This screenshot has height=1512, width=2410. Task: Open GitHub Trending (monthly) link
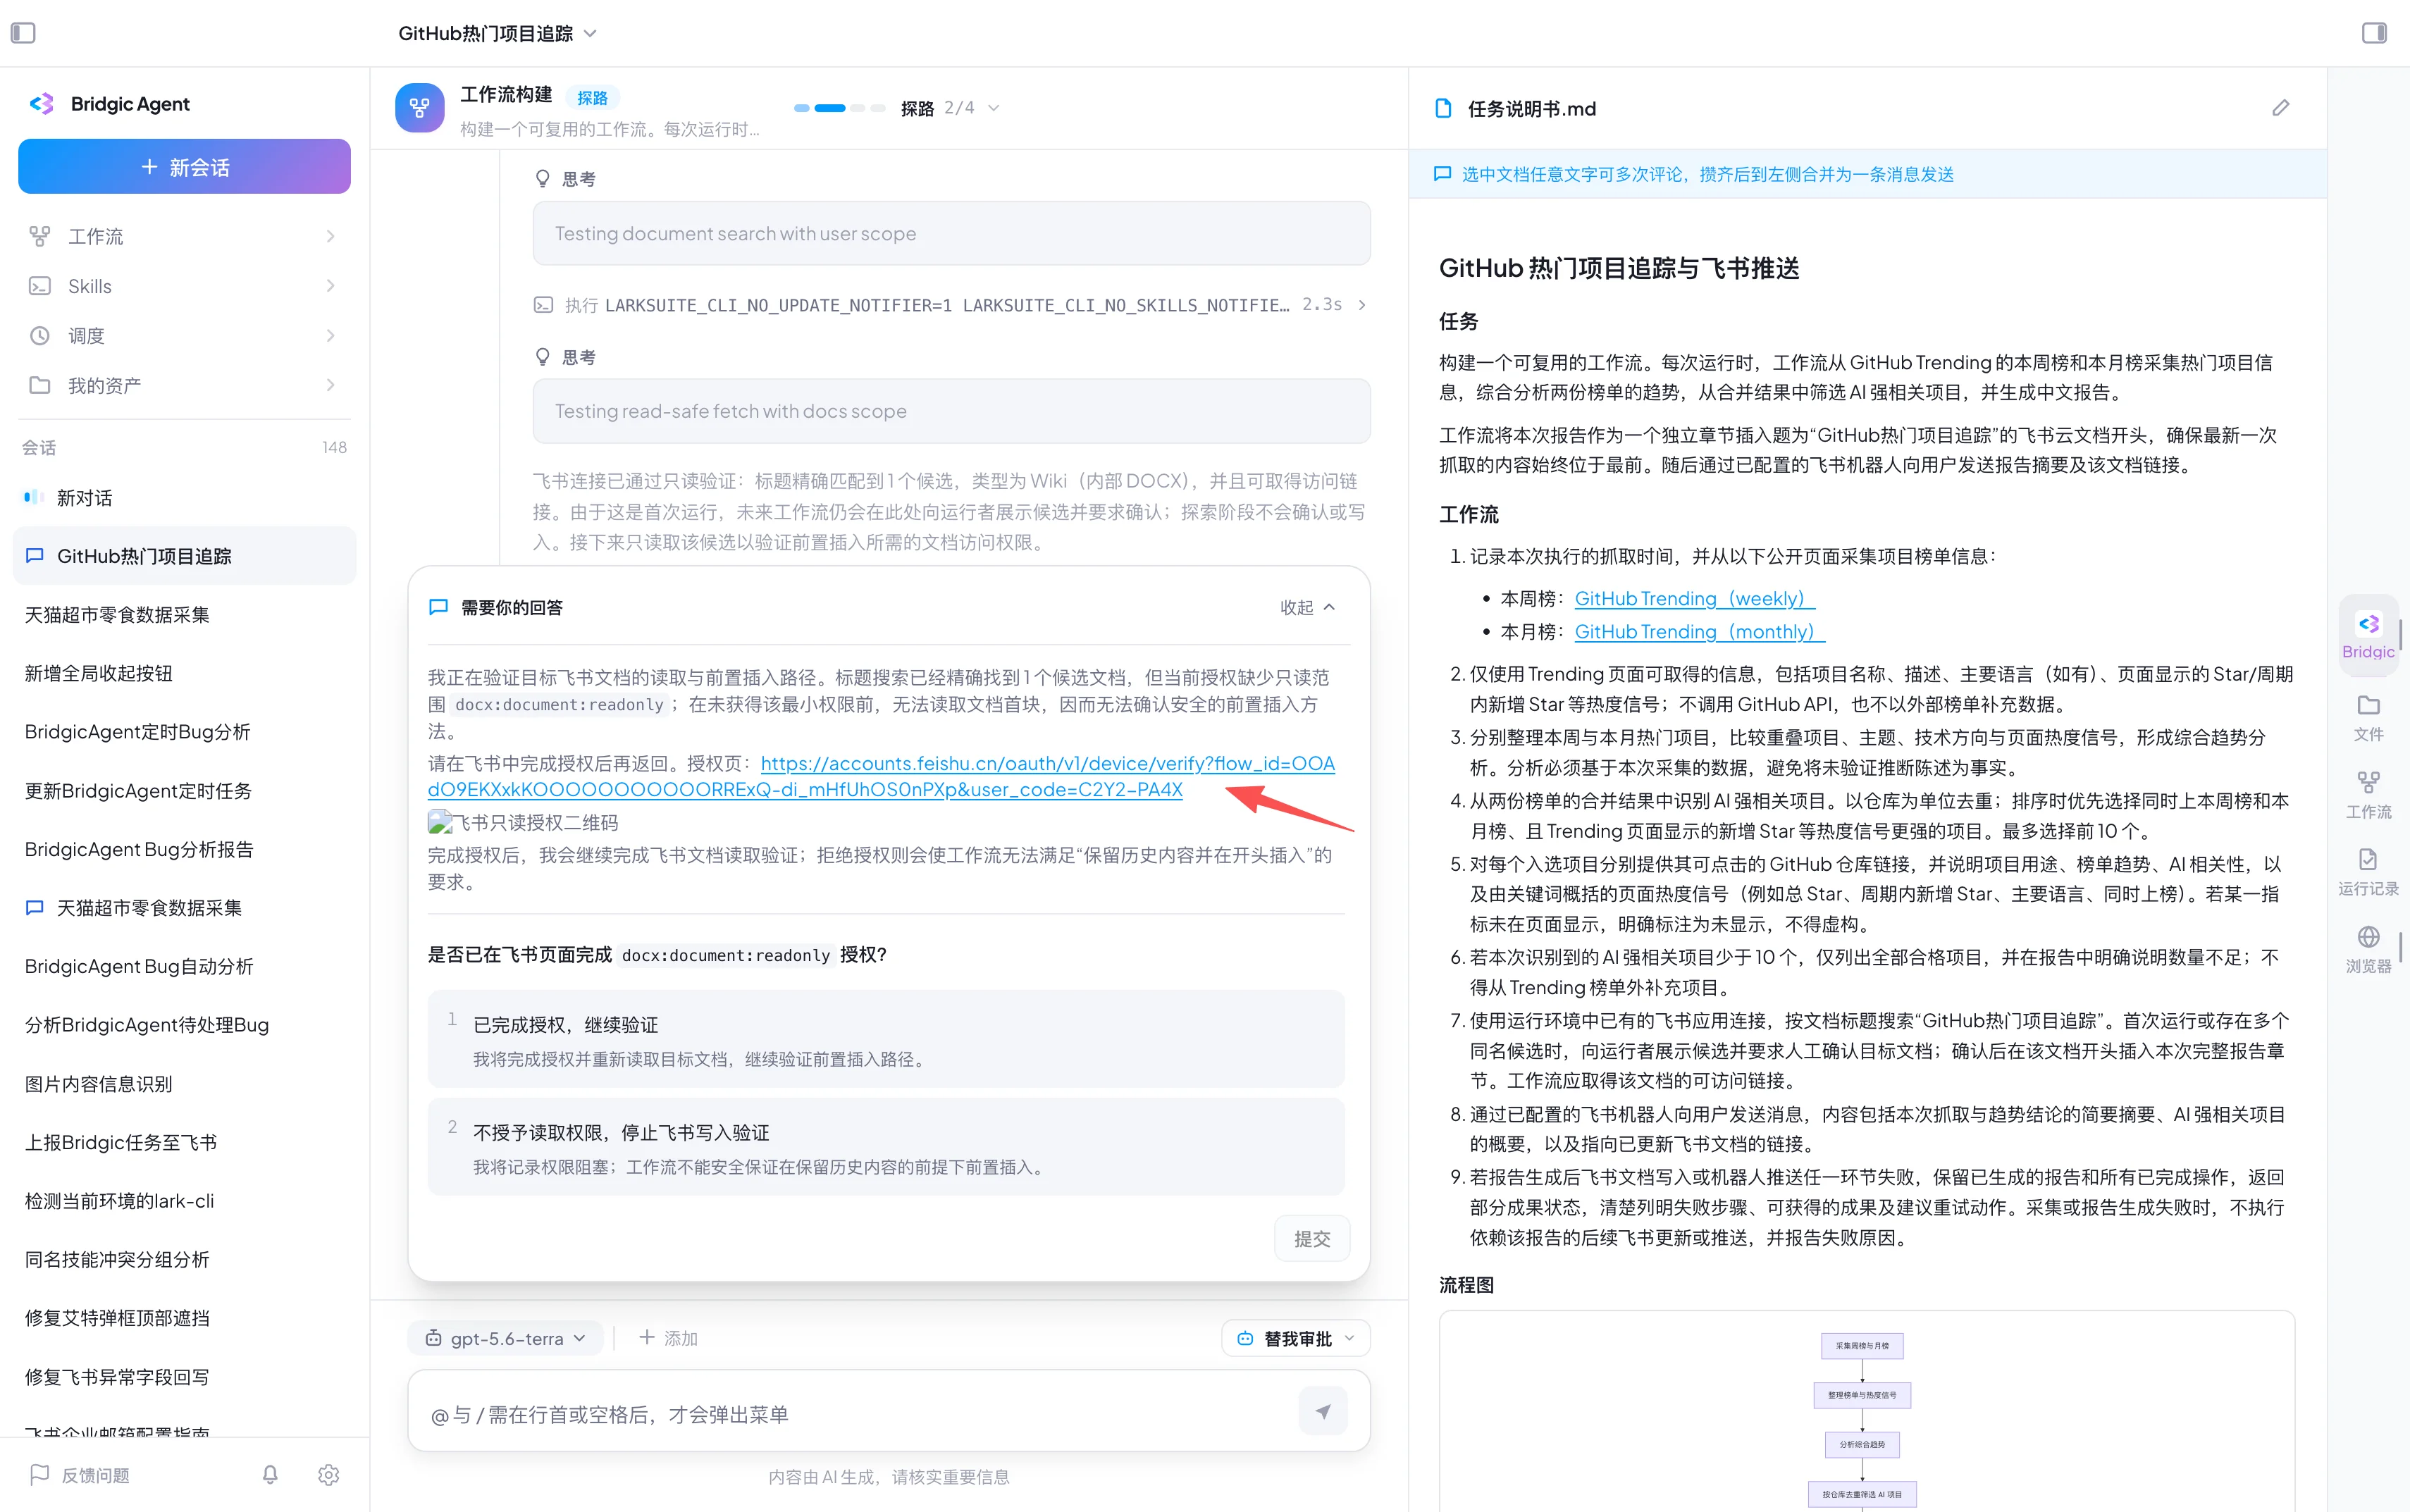pyautogui.click(x=1699, y=631)
